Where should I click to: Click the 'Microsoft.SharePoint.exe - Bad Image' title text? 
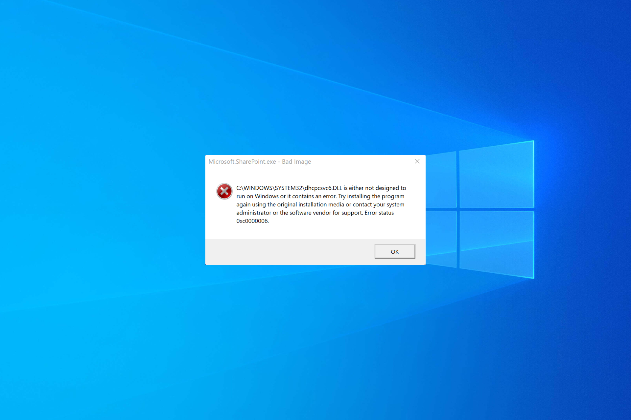point(260,161)
